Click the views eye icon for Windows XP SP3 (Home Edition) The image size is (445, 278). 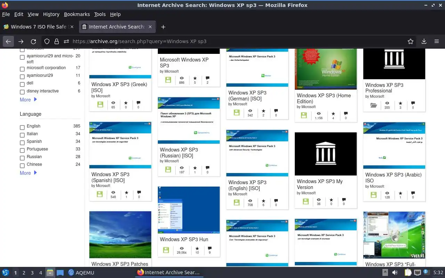pyautogui.click(x=318, y=114)
